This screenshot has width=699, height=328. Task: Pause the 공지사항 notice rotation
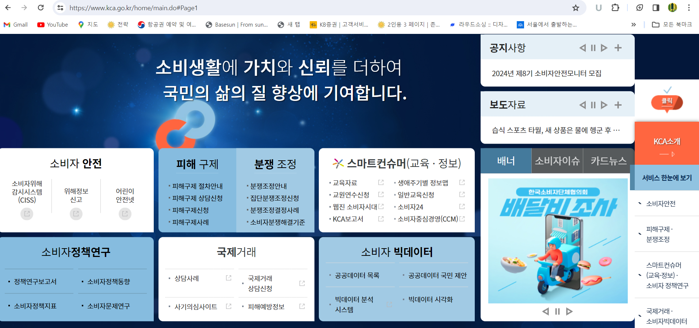point(593,47)
